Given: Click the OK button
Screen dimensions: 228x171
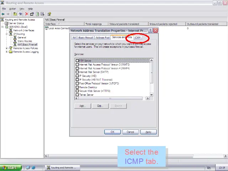Looking at the screenshot, I should pos(113,132).
